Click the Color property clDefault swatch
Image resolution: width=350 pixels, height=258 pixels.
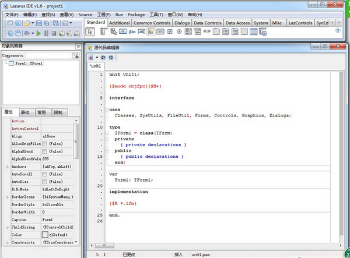click(x=44, y=235)
